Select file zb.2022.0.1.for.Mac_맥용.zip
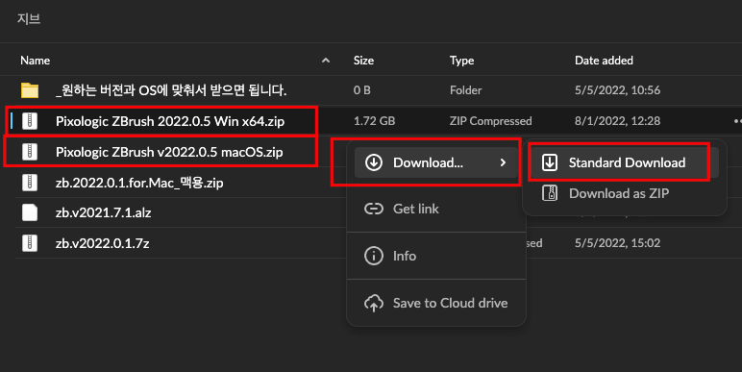 coord(139,183)
